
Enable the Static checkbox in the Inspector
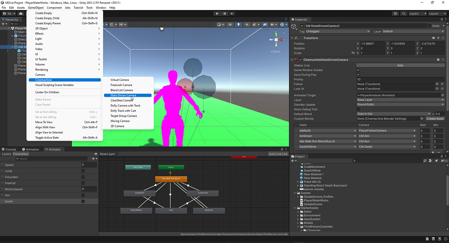point(429,25)
